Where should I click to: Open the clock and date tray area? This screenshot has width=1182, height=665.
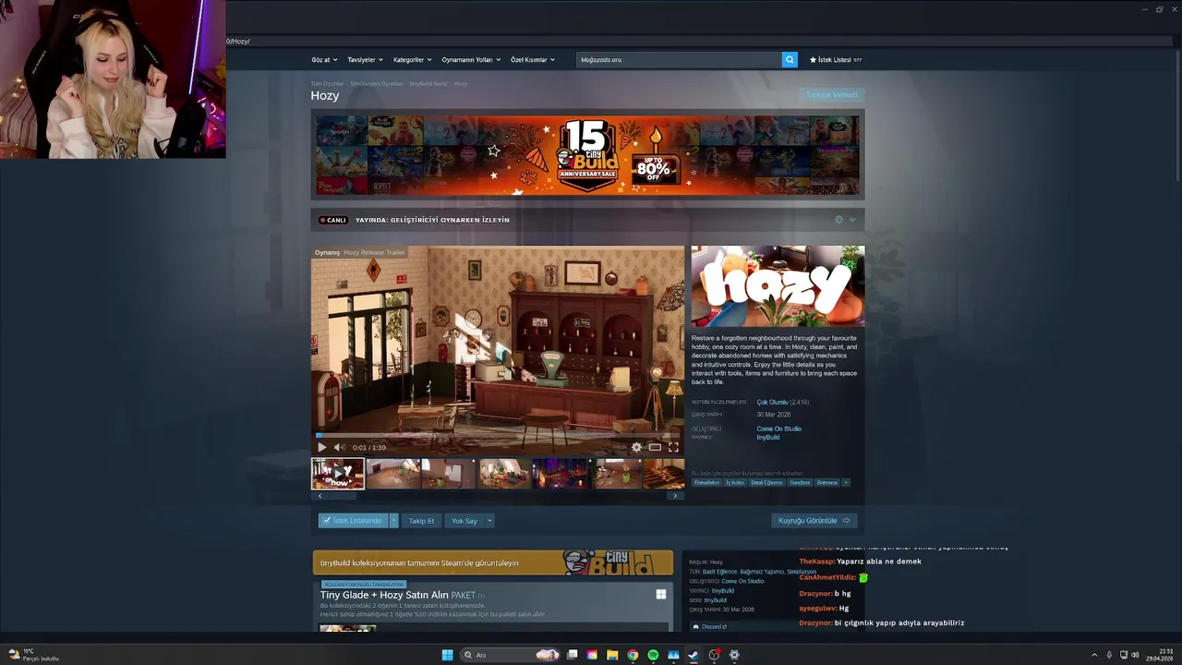click(x=1160, y=655)
